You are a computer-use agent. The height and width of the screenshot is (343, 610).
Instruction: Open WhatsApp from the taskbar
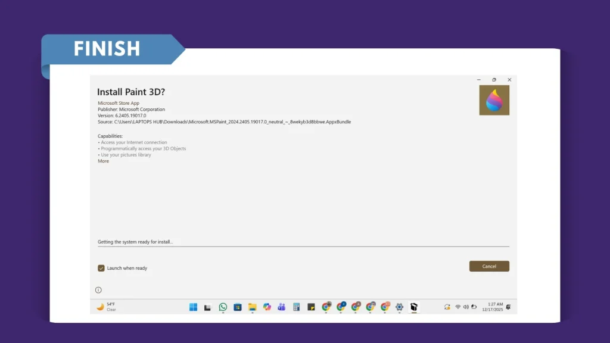point(223,307)
